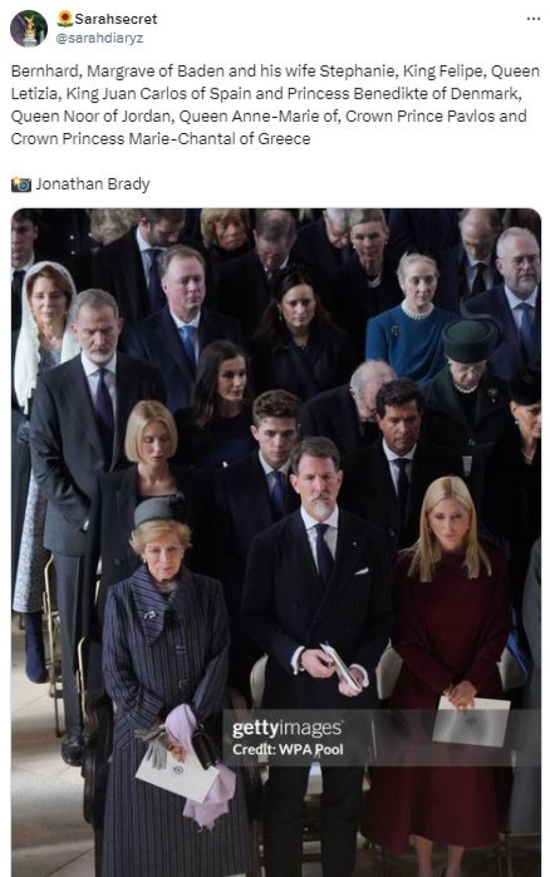Select the Jonathan Brady credit text
This screenshot has width=550, height=877.
[92, 184]
